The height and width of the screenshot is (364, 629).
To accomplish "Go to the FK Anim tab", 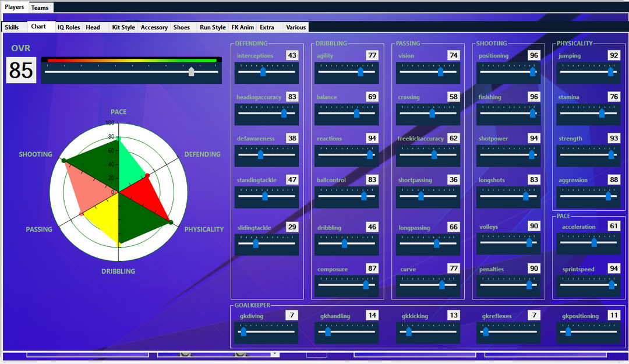I will [242, 27].
